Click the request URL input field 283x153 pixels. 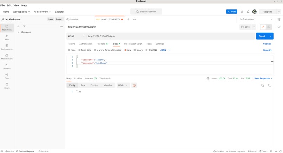point(171,36)
